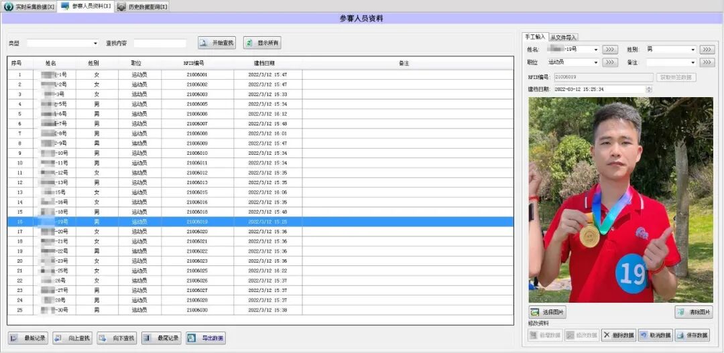724x353 pixels.
Task: Select the 参赛人员资料 tab
Action: [x=86, y=6]
